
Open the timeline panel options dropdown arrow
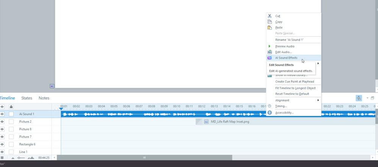click(x=367, y=98)
